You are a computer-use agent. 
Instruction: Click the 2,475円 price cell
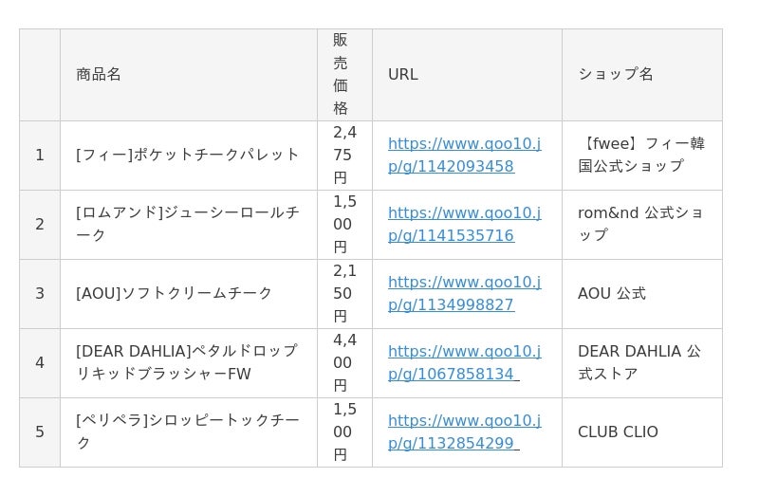coord(344,156)
